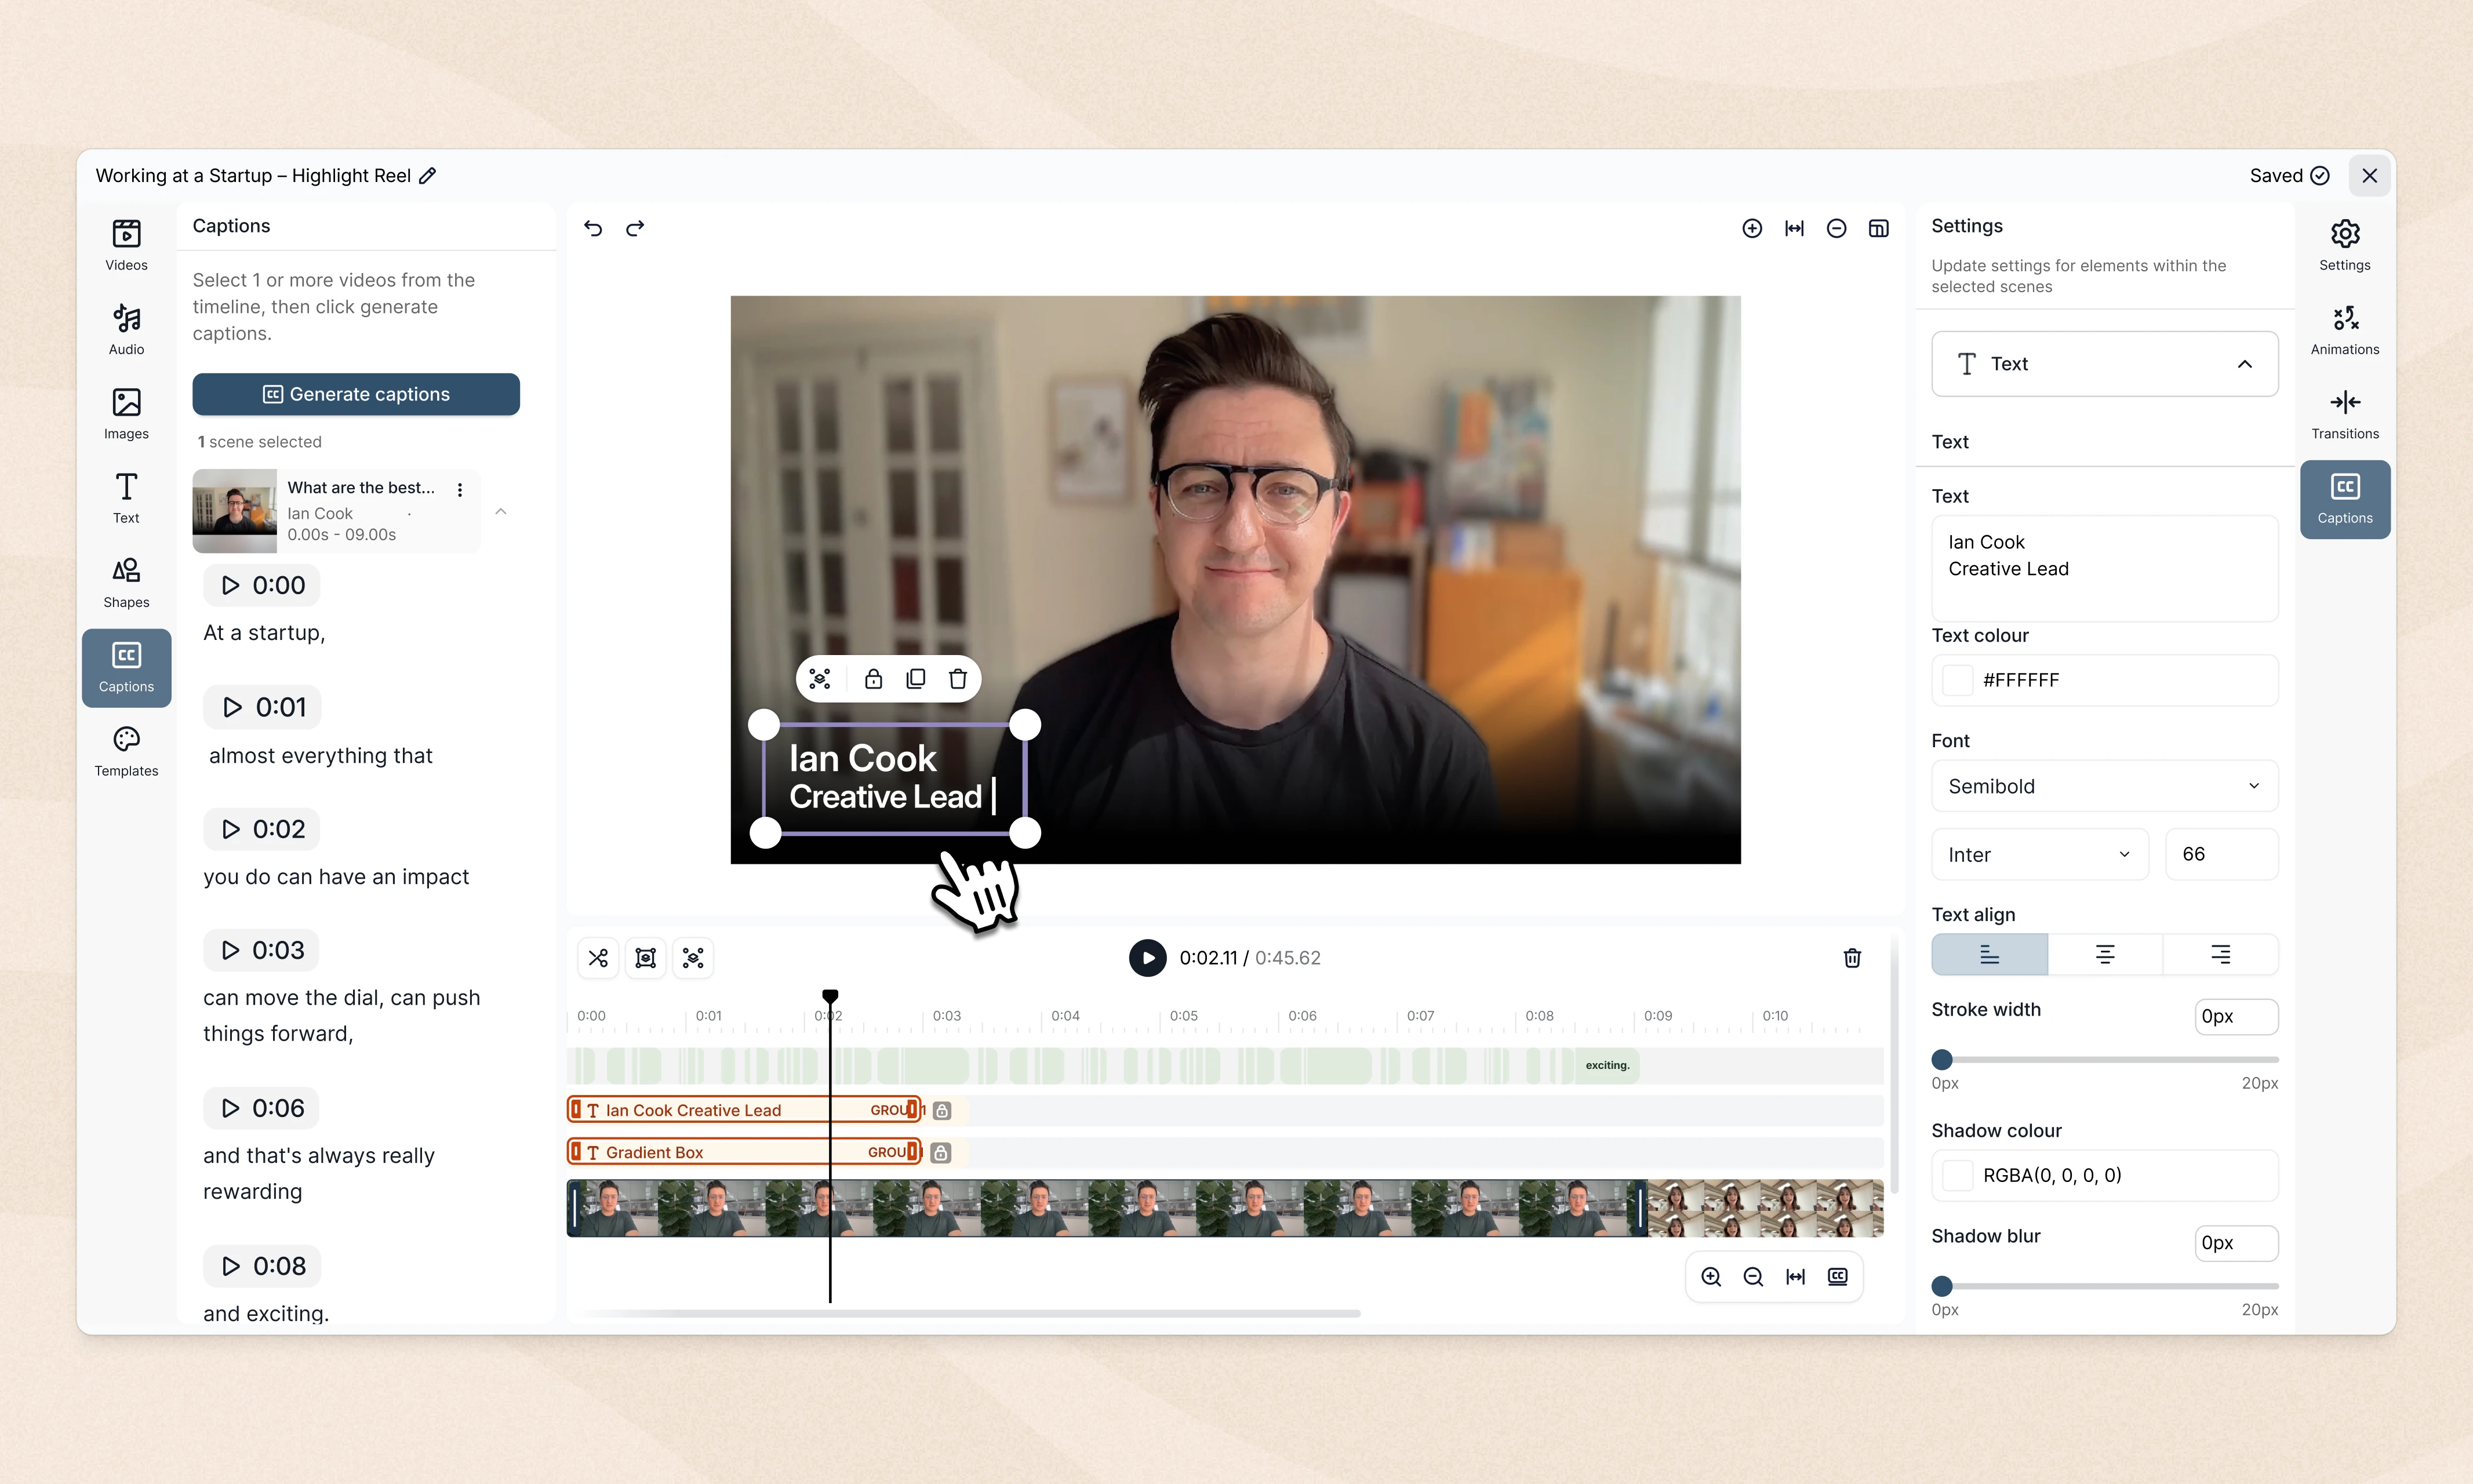Select the Gradient Box timeline clip
Screen dimensions: 2473x1484
[x=744, y=1153]
